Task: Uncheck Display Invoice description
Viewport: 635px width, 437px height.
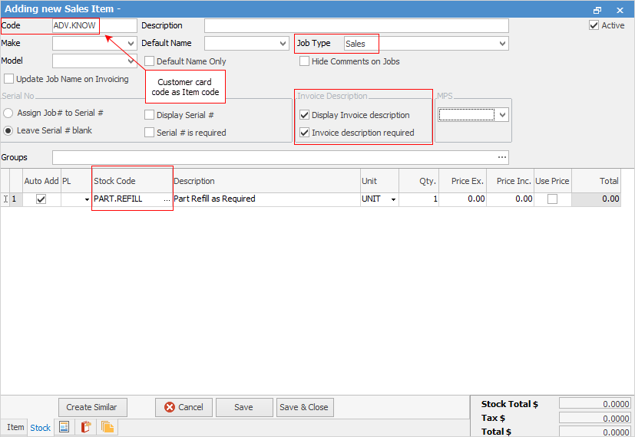Action: click(x=304, y=115)
